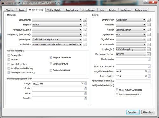
Task: Open the ellipsis editor beside Kupplungsaufnahme
Action: 149,54
